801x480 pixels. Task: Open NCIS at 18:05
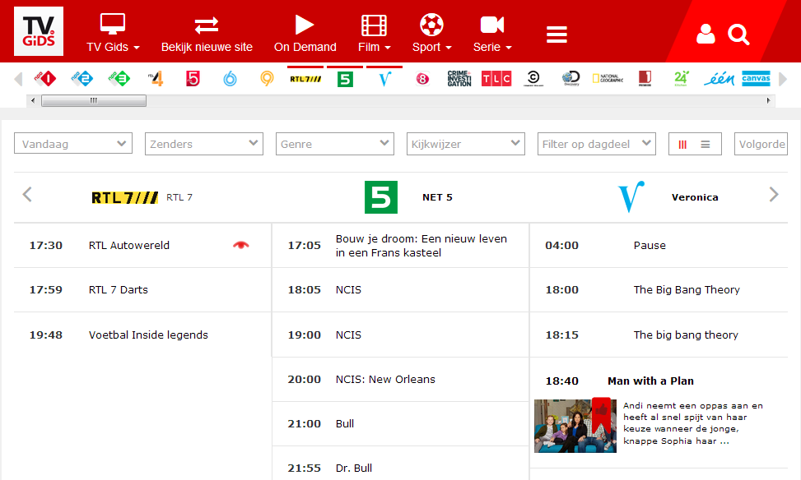click(348, 290)
